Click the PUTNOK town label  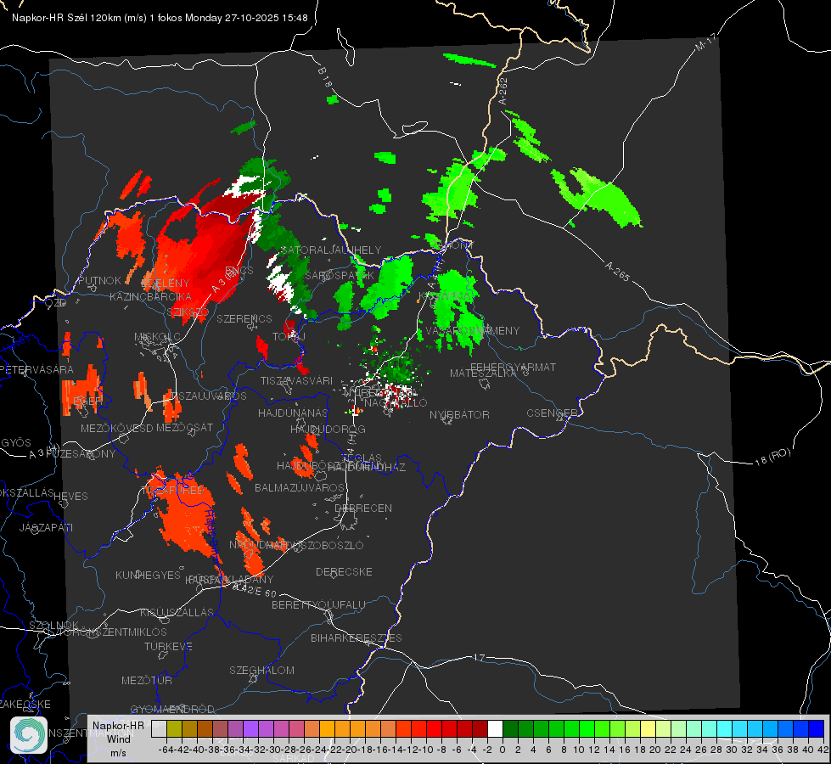[100, 281]
